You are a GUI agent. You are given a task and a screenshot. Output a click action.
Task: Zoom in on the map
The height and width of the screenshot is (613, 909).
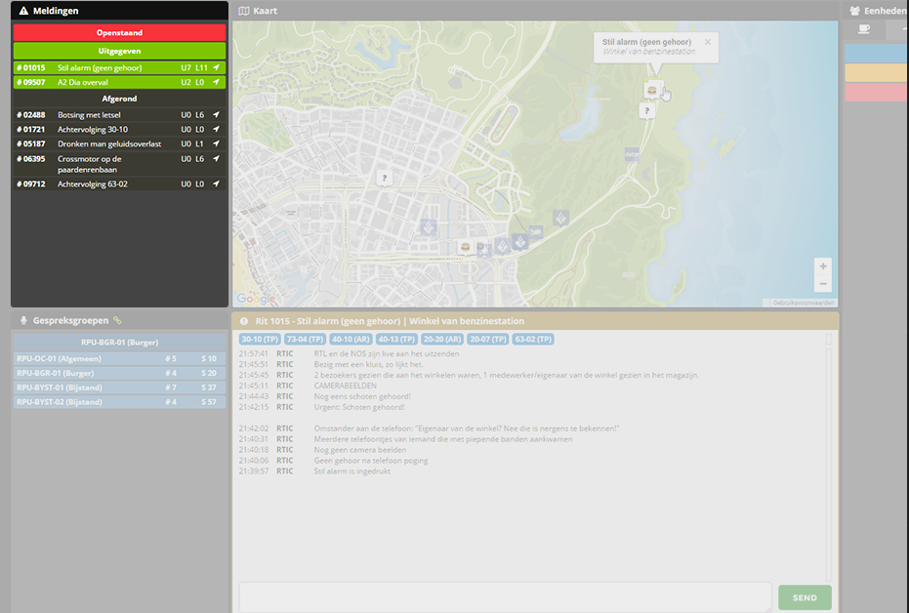(x=823, y=266)
